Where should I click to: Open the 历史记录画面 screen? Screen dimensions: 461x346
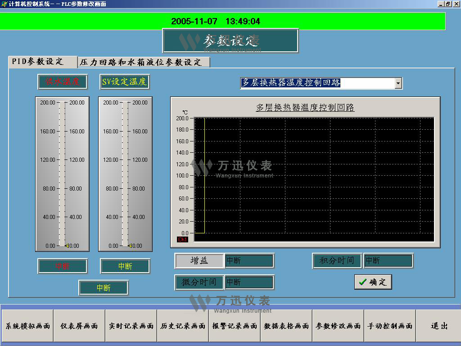coord(182,326)
